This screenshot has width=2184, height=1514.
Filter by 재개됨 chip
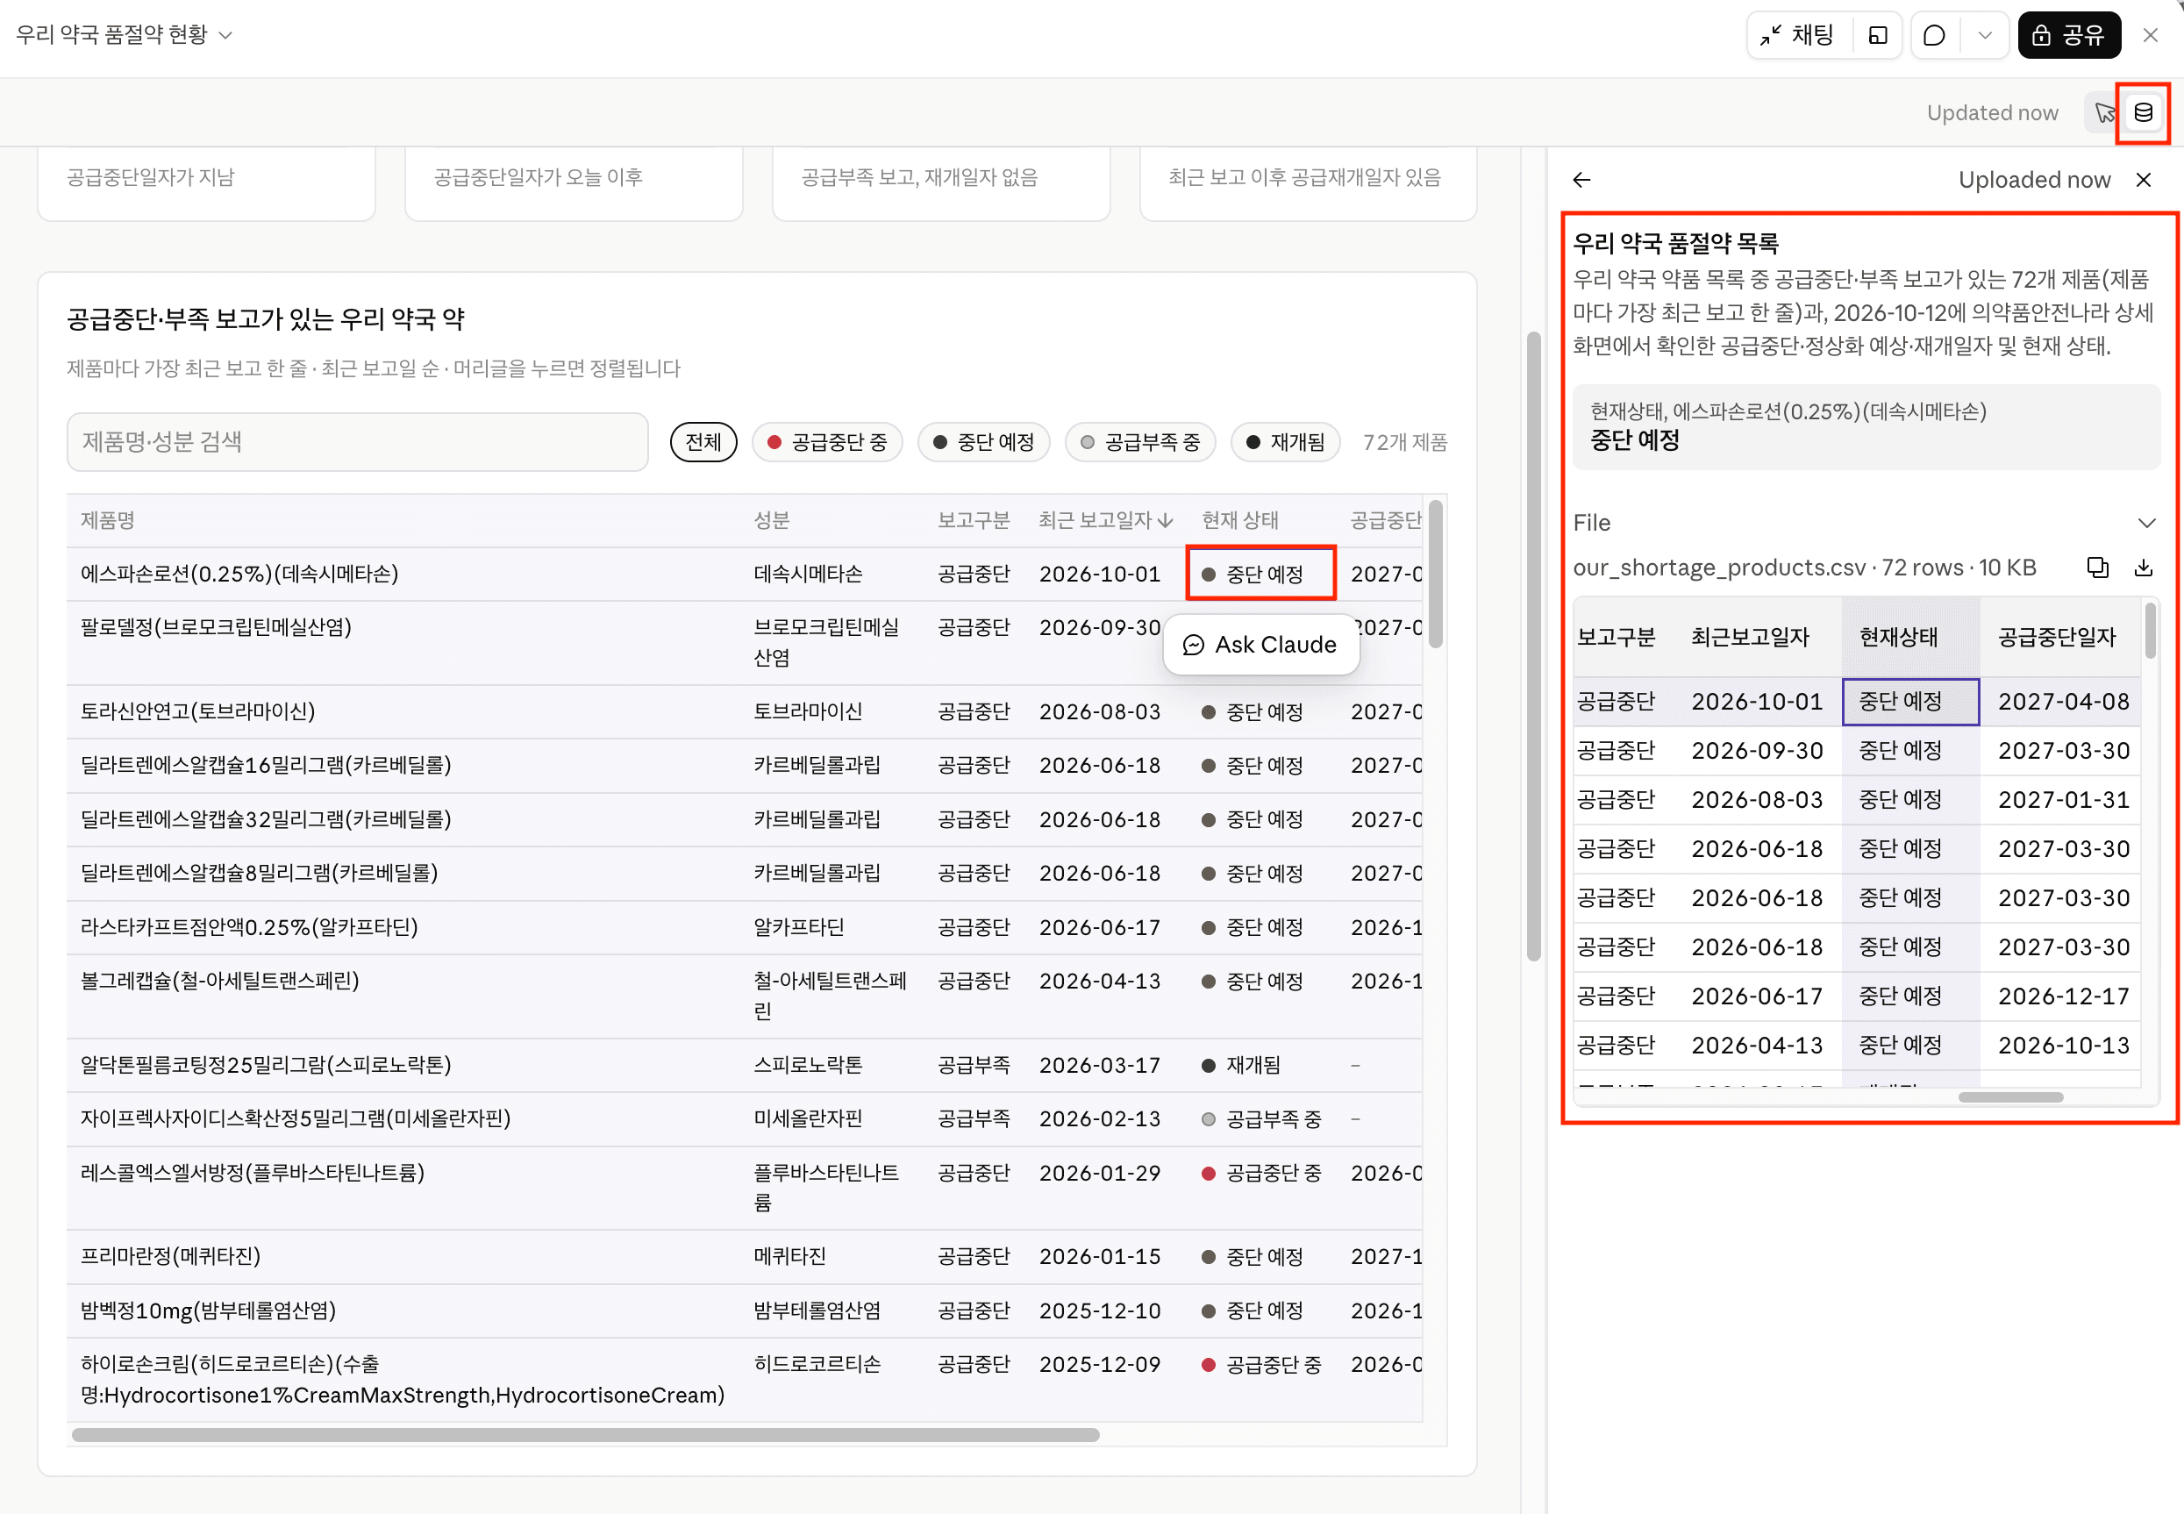(x=1285, y=442)
